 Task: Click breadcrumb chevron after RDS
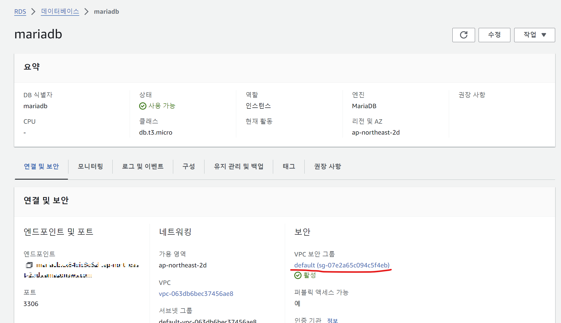point(33,12)
